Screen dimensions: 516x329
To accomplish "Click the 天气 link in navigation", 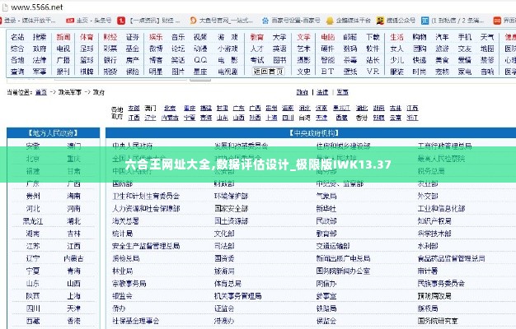I will point(487,37).
